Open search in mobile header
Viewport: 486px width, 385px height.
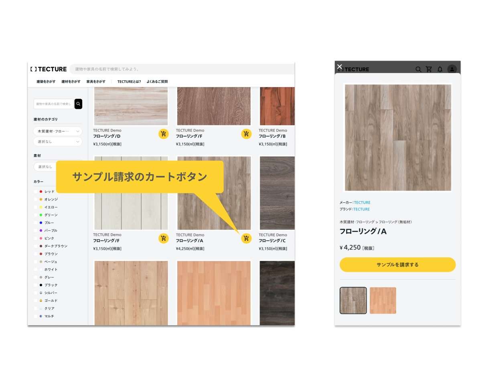coord(418,69)
